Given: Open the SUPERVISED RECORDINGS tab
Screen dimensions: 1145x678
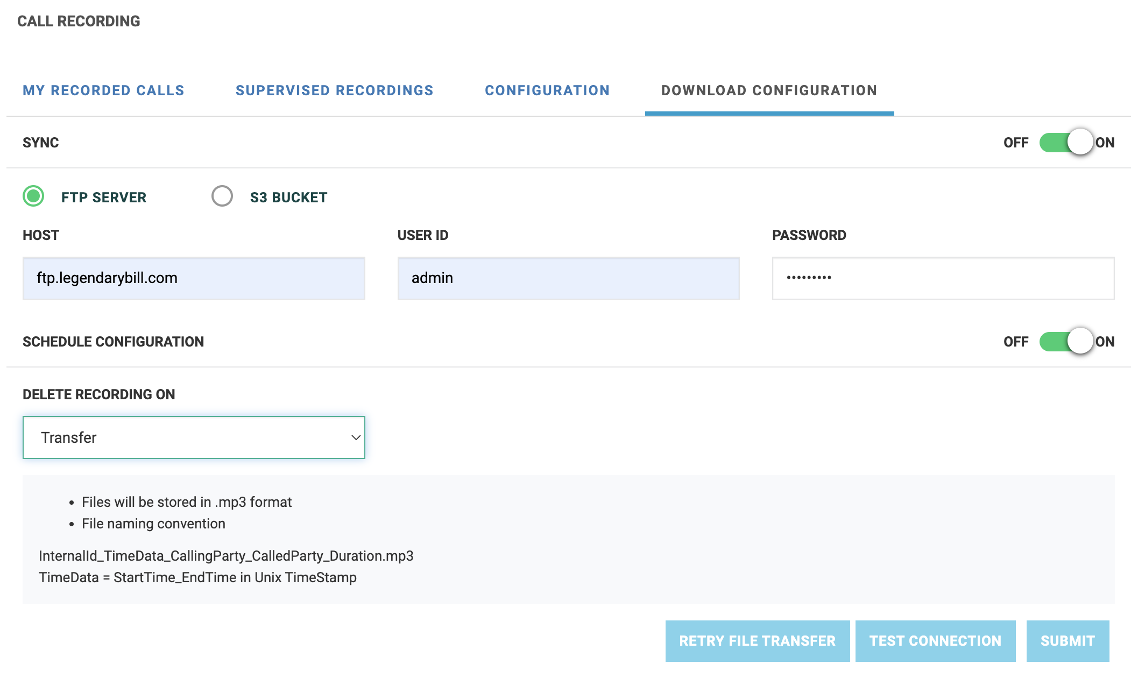Looking at the screenshot, I should 334,90.
